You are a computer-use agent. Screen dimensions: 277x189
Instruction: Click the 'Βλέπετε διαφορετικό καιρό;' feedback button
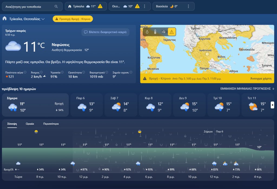[105, 32]
